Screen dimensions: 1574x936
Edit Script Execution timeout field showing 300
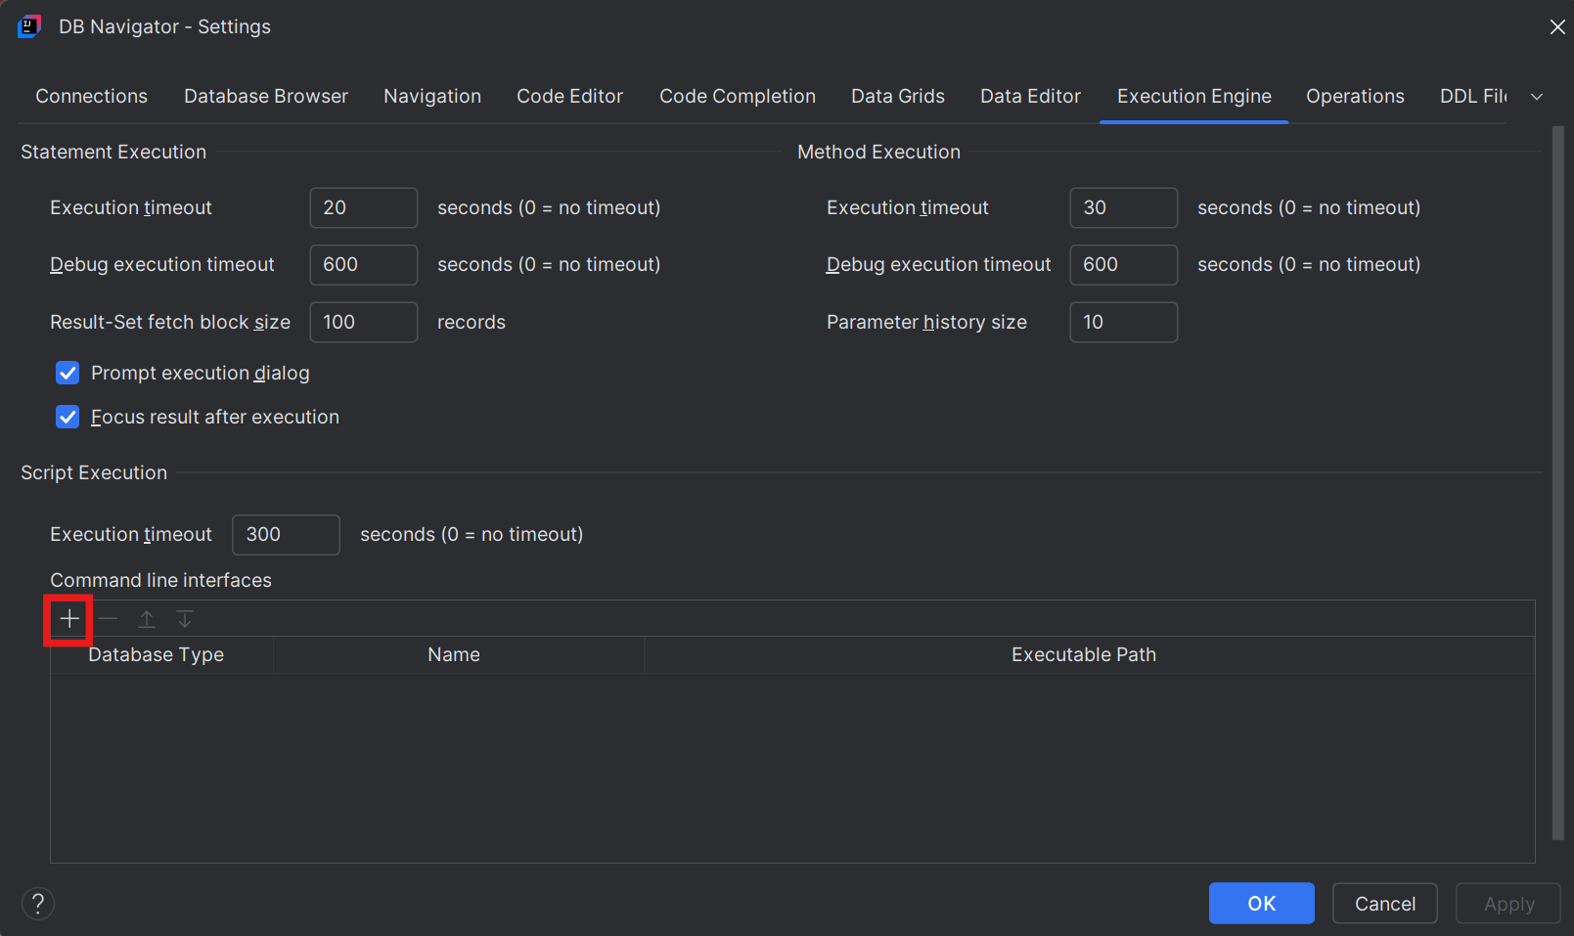(x=287, y=534)
